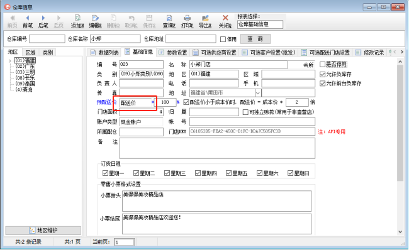Uncheck 星期日 ordering day

[x=290, y=173]
